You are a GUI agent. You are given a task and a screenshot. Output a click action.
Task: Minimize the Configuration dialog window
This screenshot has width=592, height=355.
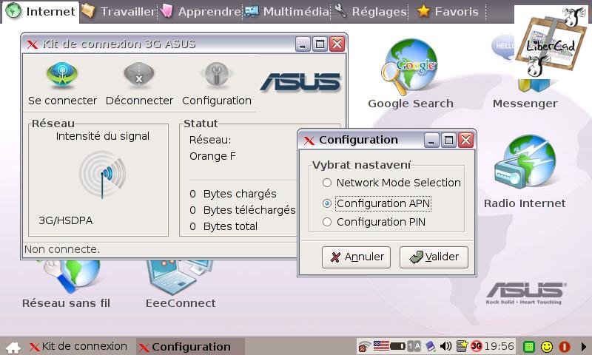pos(431,141)
